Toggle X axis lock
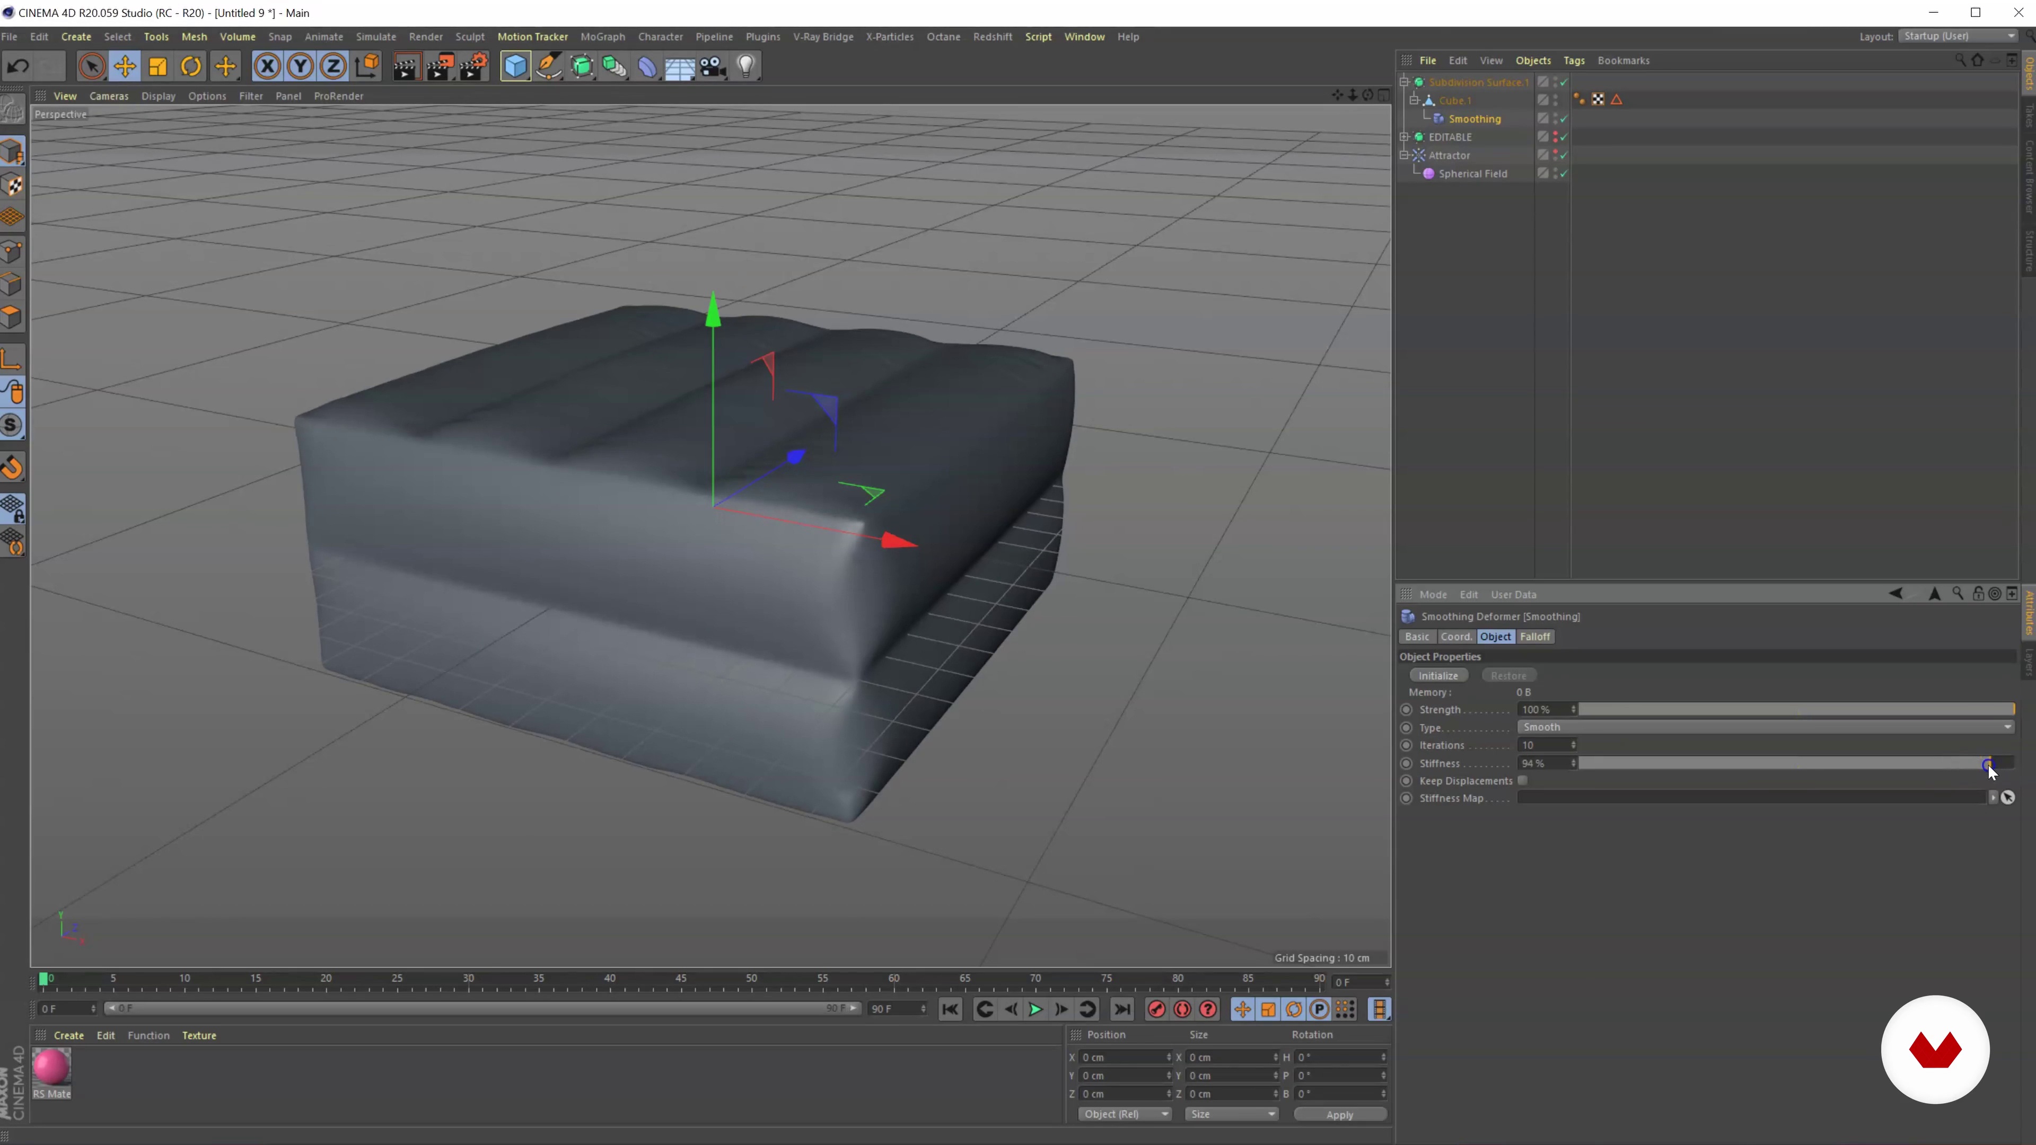2036x1145 pixels. (267, 66)
